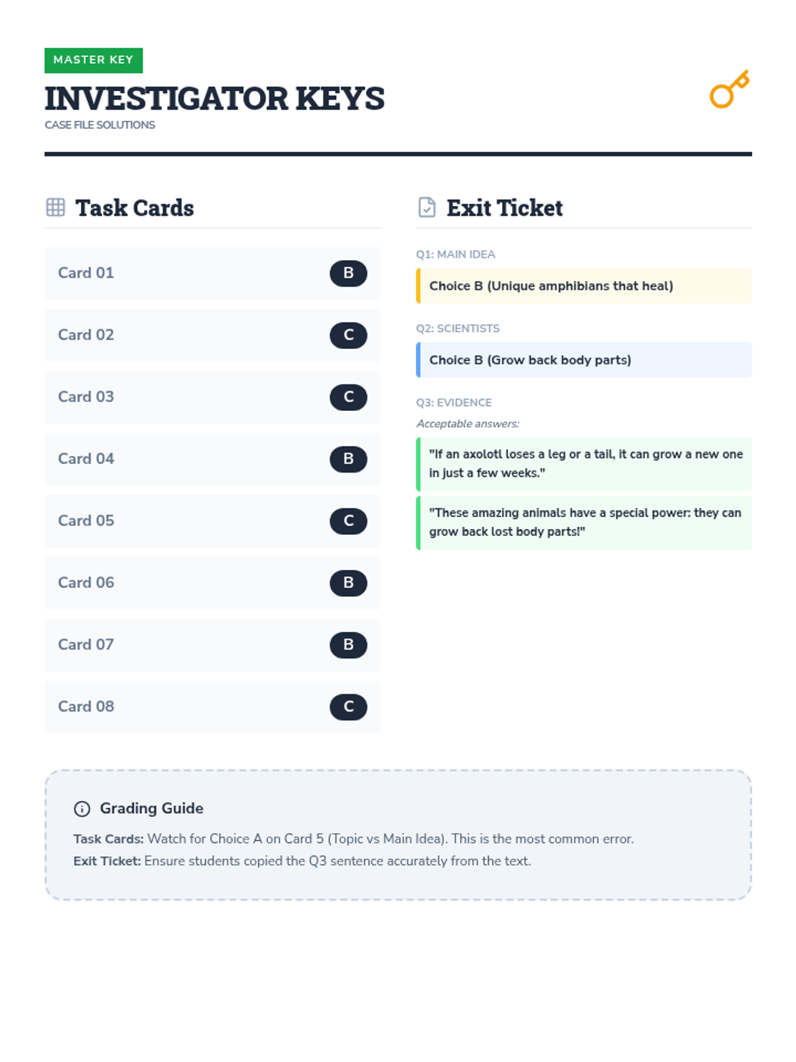Click the Grading Guide info icon
Screen dimensions: 796x1062
click(82, 808)
